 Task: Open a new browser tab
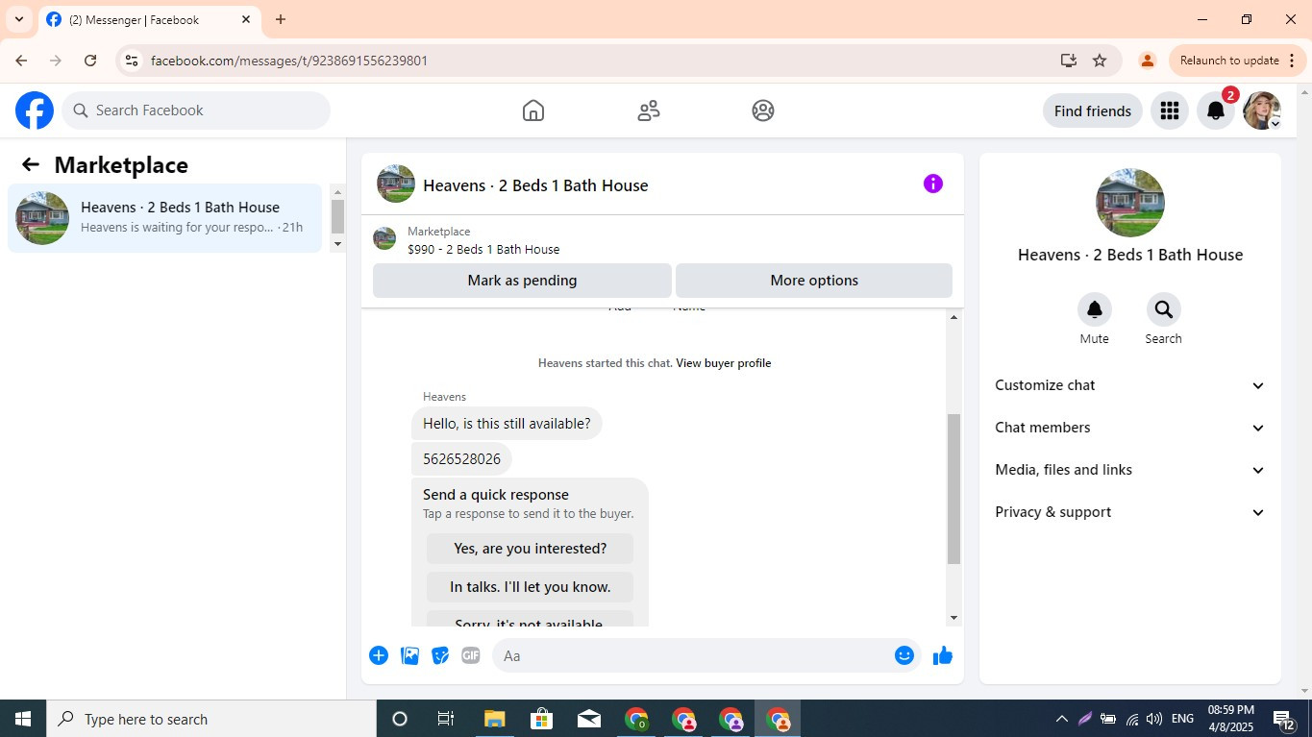point(281,19)
